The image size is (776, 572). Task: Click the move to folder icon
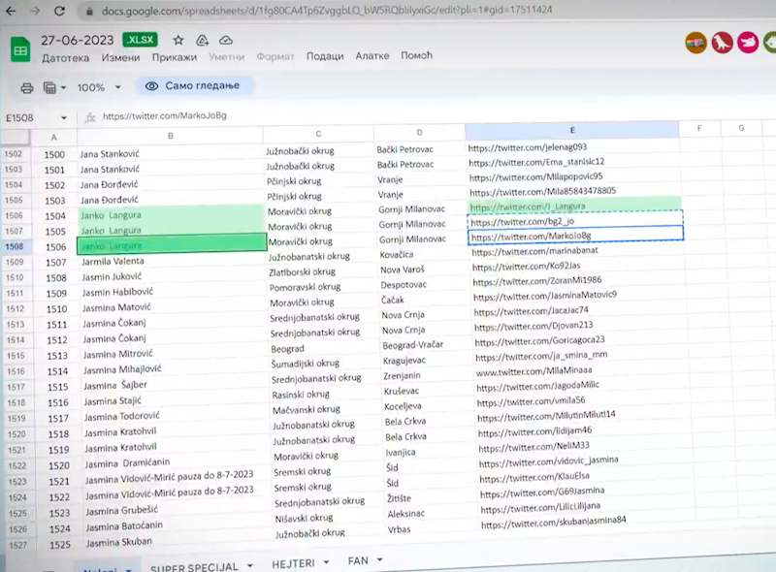pyautogui.click(x=203, y=41)
